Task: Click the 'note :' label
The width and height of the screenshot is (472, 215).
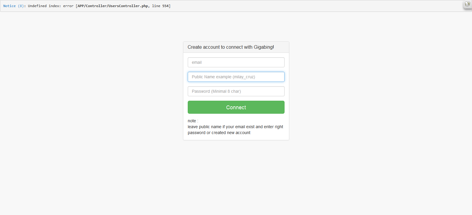Action: [193, 121]
